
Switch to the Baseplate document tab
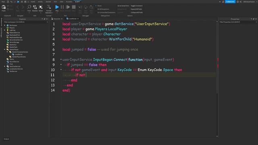[x=57, y=19]
